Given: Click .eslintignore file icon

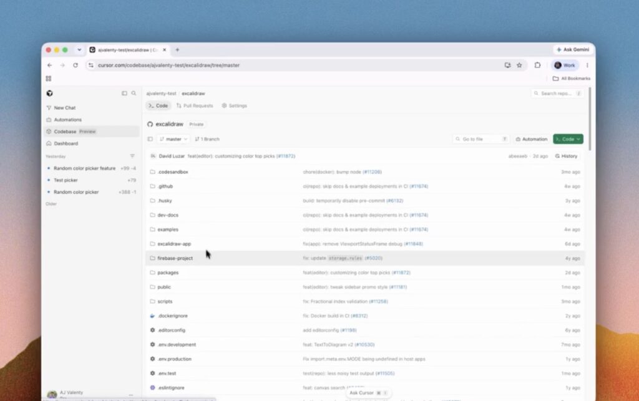Looking at the screenshot, I should point(152,387).
